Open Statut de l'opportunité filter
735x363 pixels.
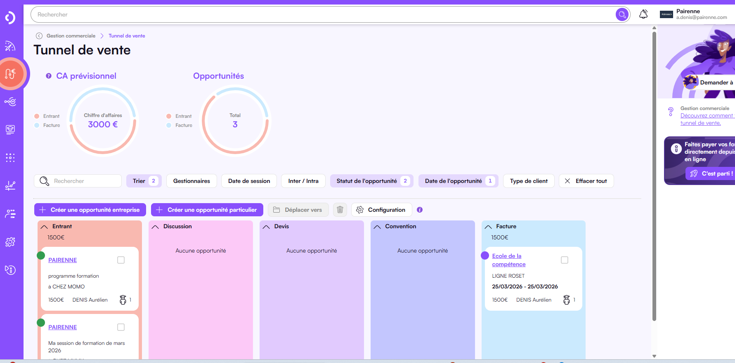tap(372, 181)
